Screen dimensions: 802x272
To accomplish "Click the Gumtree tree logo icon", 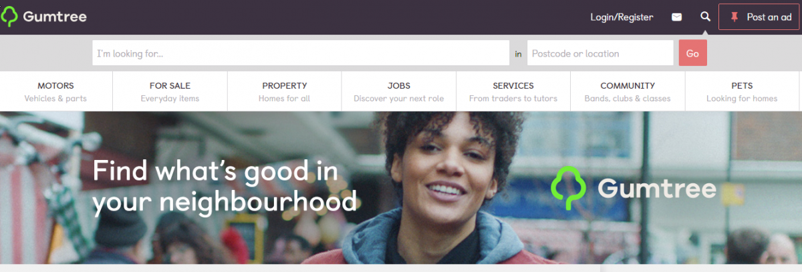I will click(x=9, y=17).
